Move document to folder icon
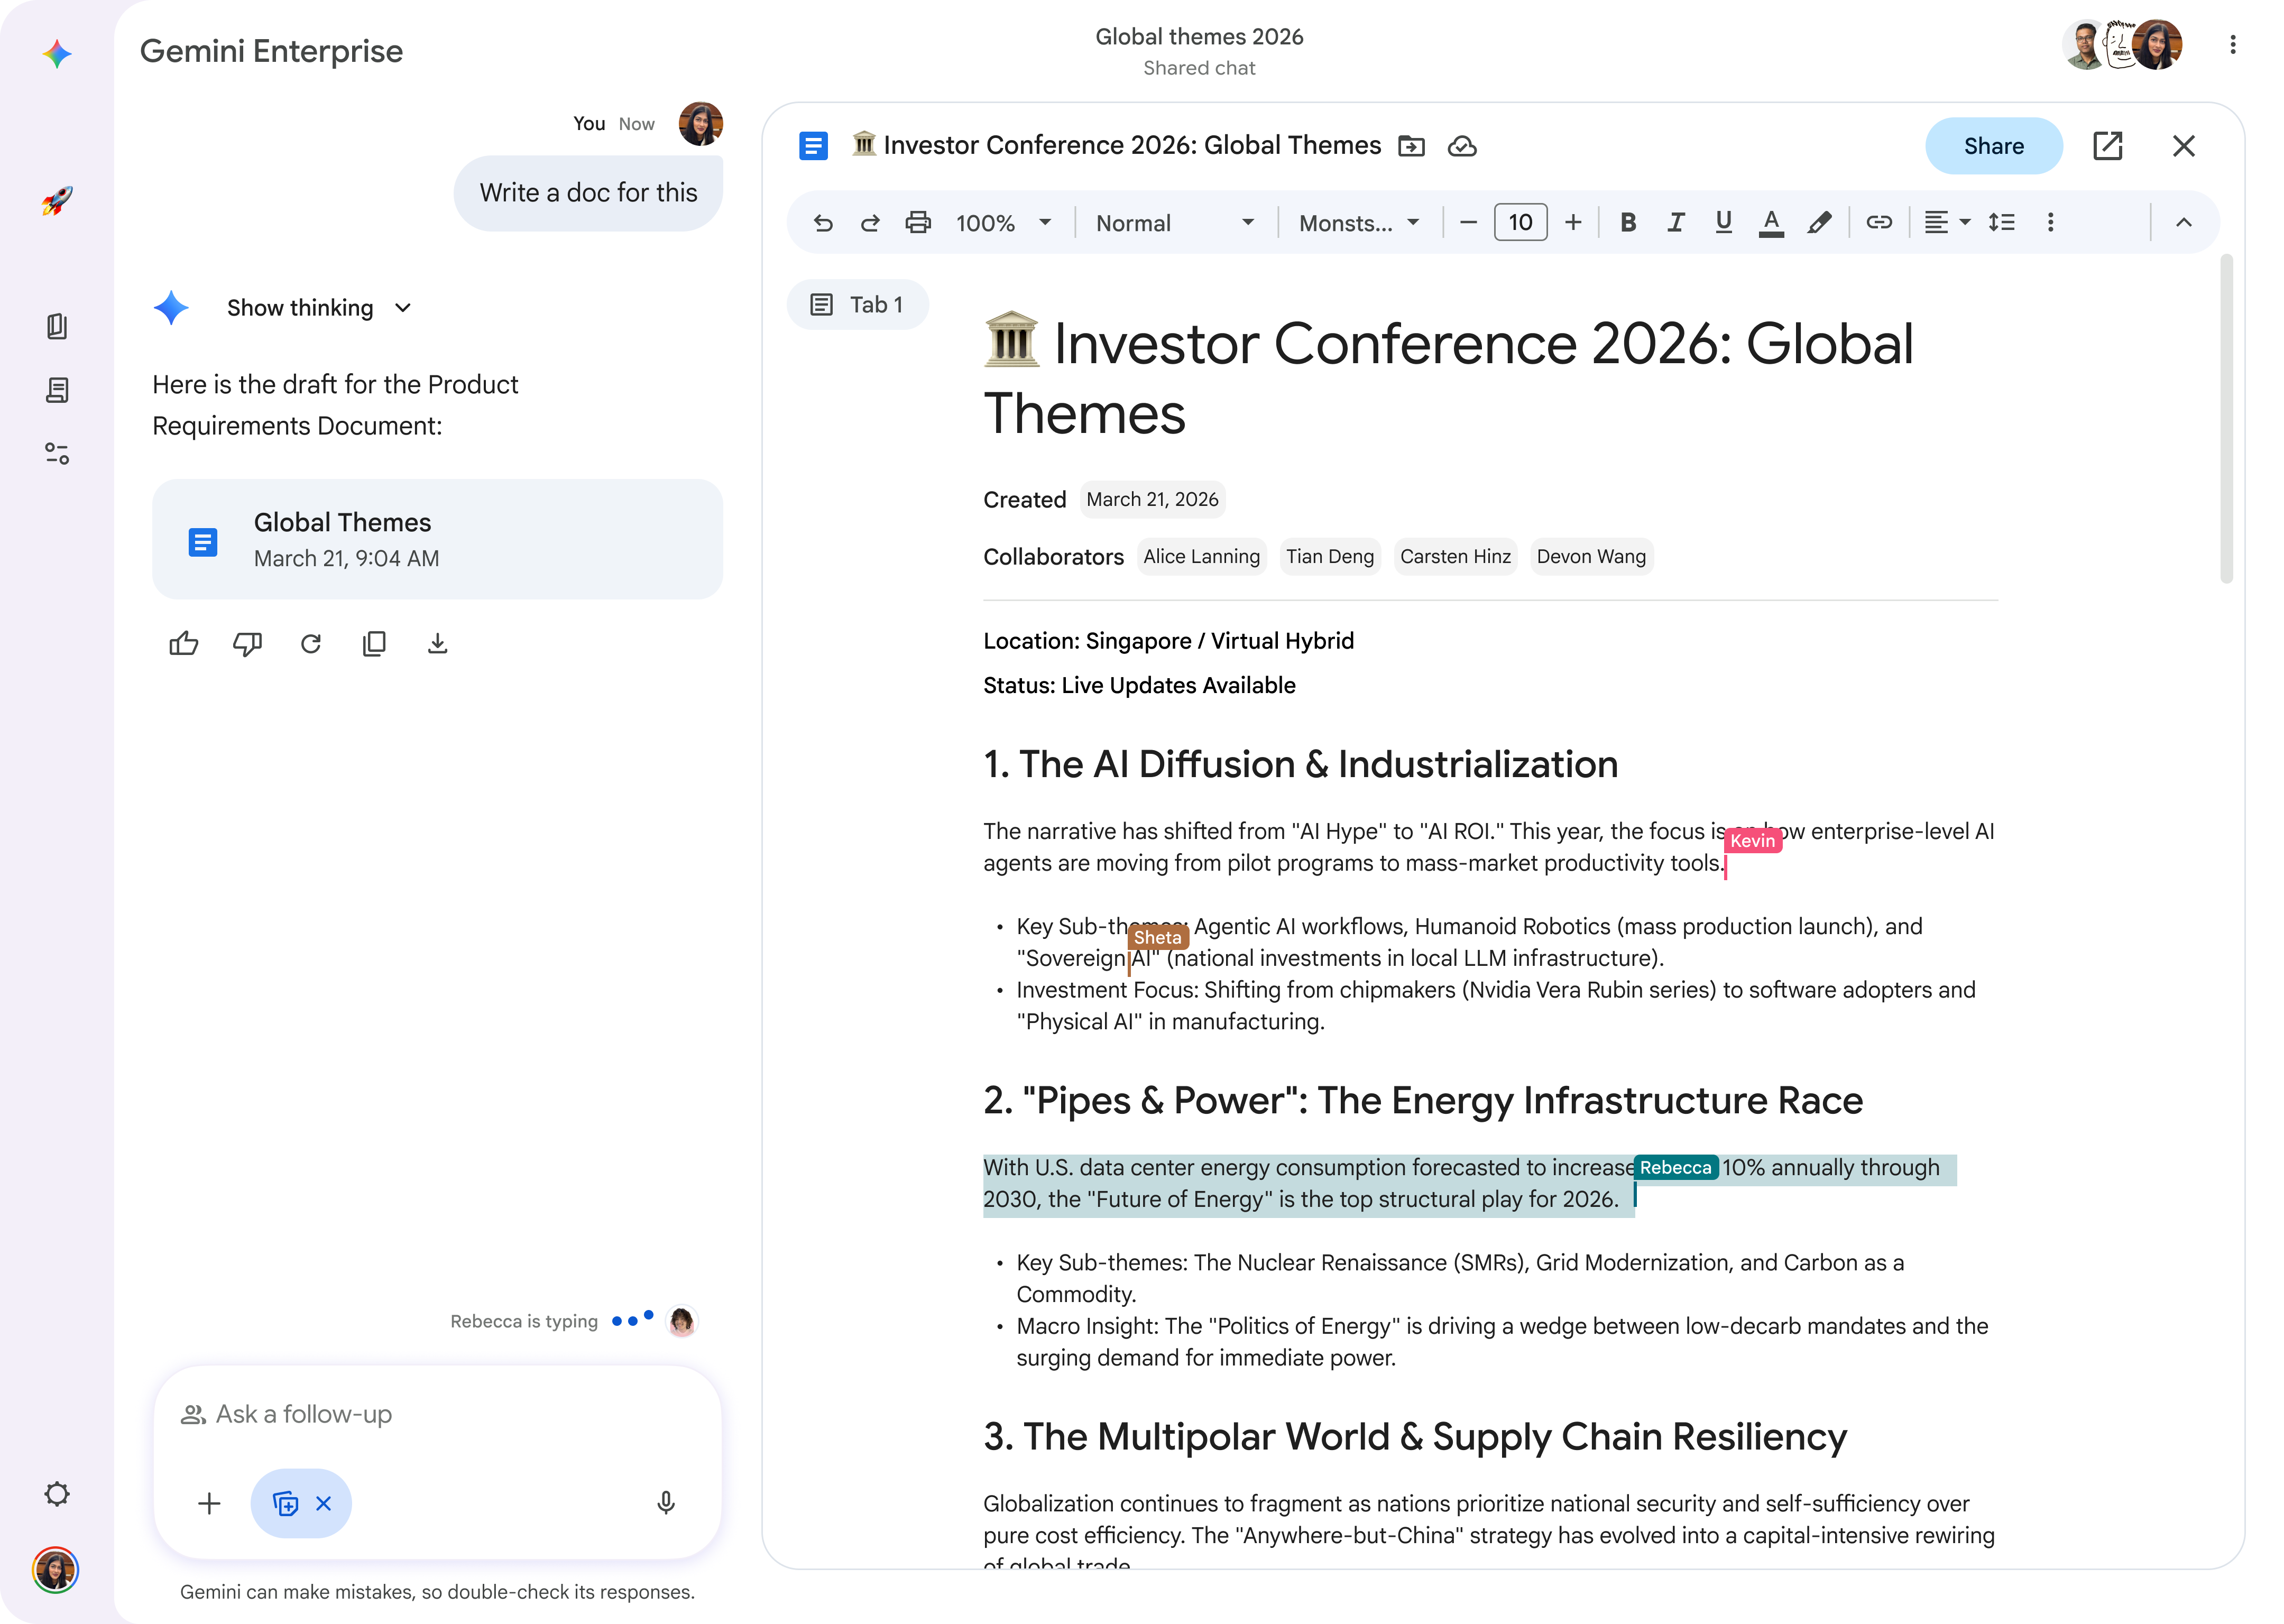This screenshot has width=2284, height=1624. (1411, 146)
